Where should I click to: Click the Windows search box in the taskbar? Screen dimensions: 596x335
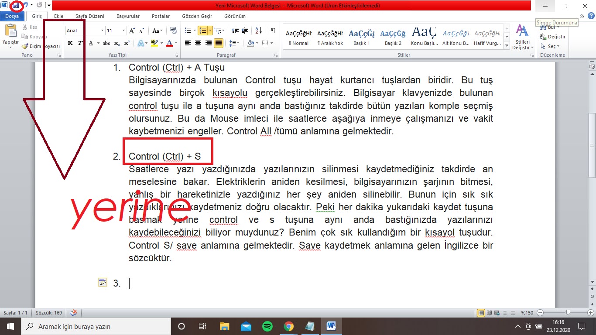tap(96, 326)
